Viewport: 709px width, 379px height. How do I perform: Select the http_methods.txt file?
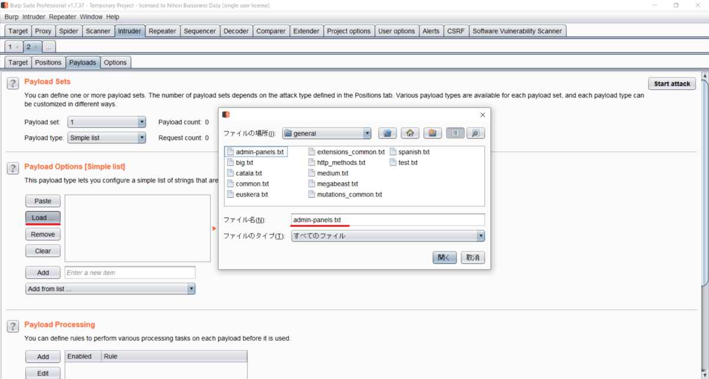pyautogui.click(x=337, y=162)
